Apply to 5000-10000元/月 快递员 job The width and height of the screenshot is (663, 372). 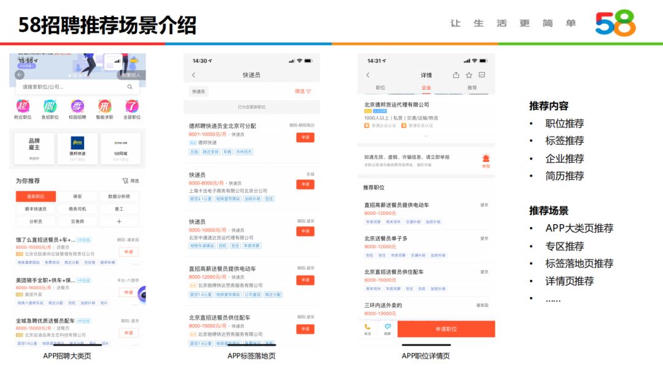(x=305, y=231)
